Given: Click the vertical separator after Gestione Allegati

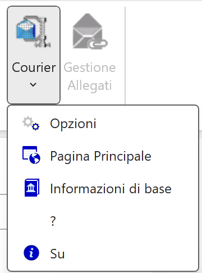Looking at the screenshot, I should pyautogui.click(x=125, y=55).
